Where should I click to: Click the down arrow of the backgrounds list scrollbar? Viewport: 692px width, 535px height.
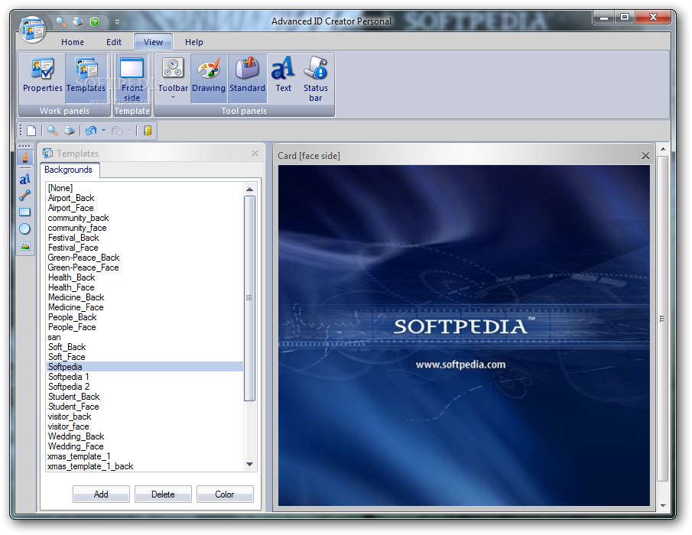(x=249, y=465)
